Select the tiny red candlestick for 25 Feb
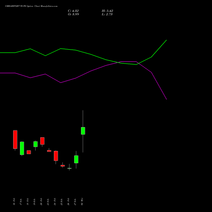This screenshot has height=212, width=212. pyautogui.click(x=63, y=166)
